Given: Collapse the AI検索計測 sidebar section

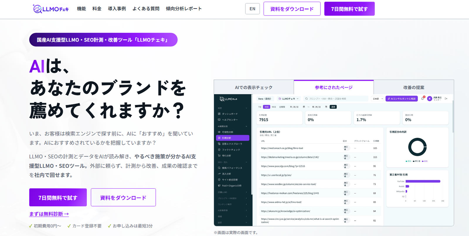Looking at the screenshot, I should pyautogui.click(x=232, y=126).
